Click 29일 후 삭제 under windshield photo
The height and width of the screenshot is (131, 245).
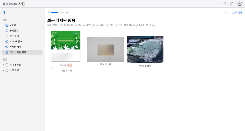145,66
